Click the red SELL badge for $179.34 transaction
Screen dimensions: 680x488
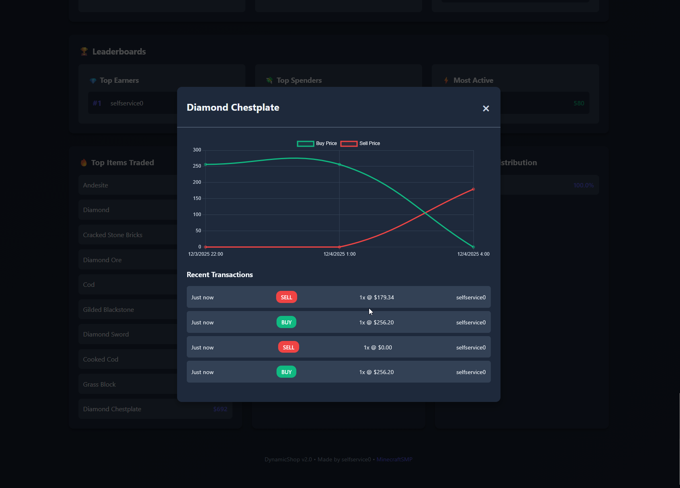tap(286, 297)
